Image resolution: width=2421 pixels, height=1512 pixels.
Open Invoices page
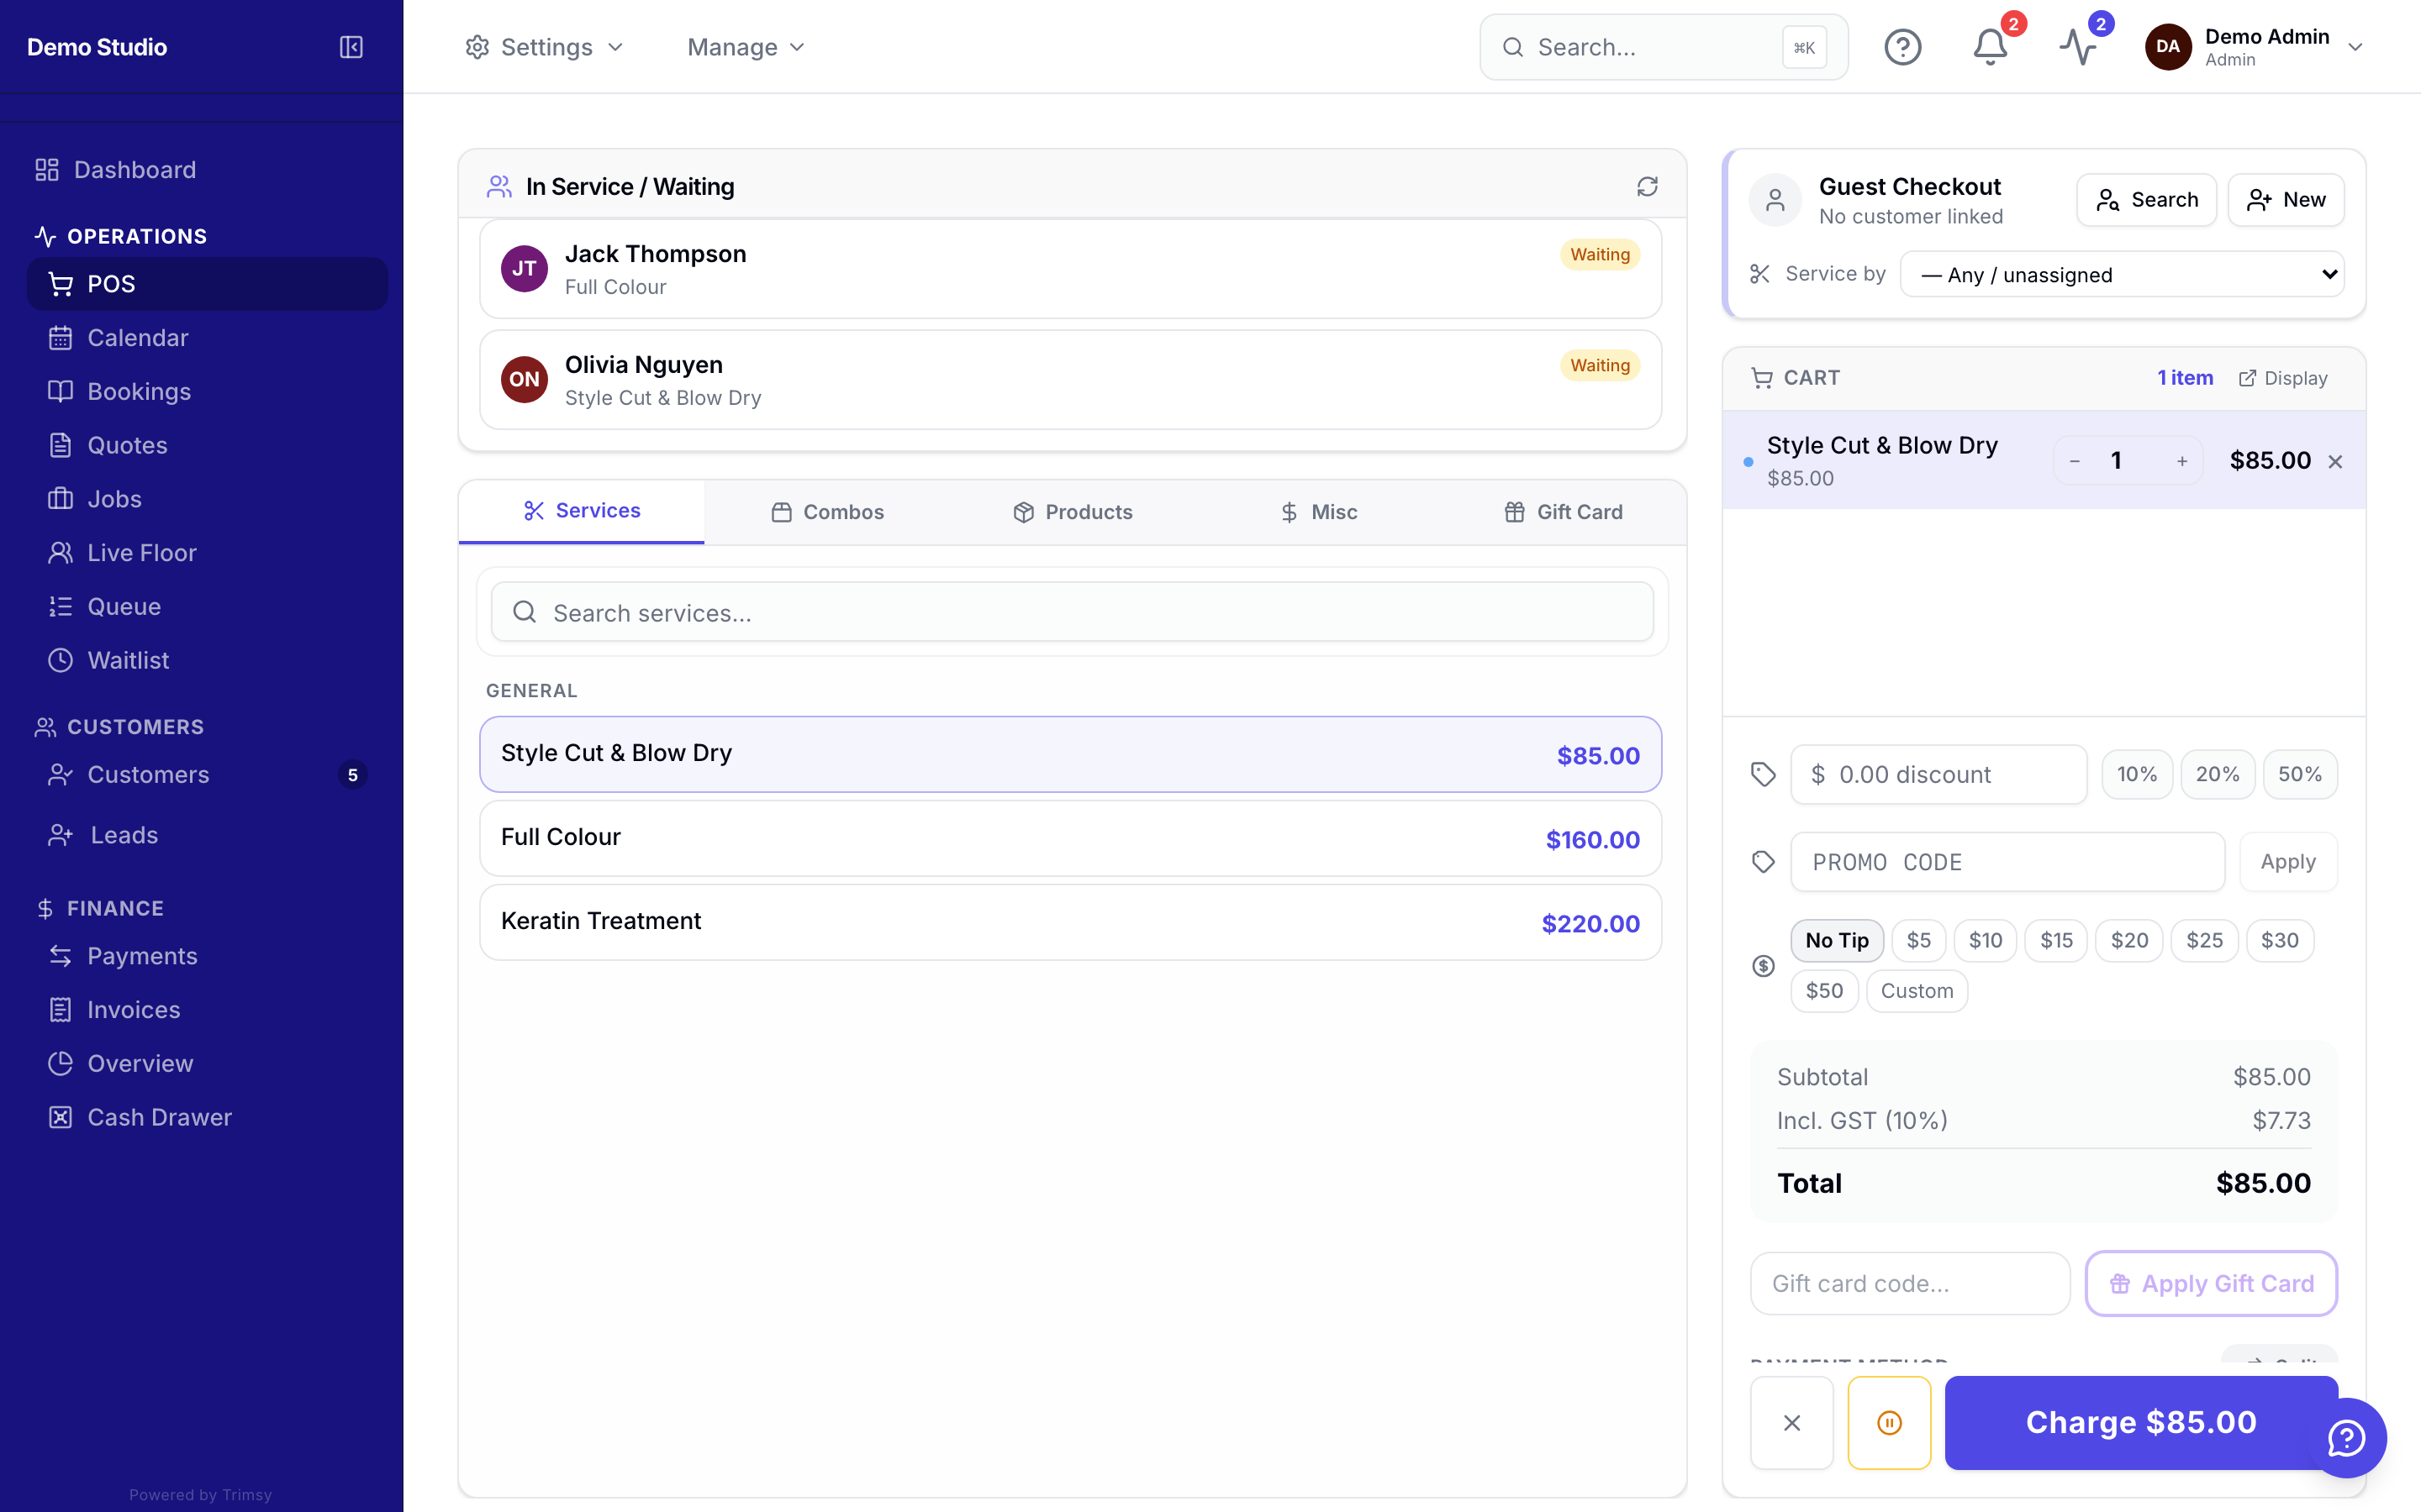[x=206, y=1010]
